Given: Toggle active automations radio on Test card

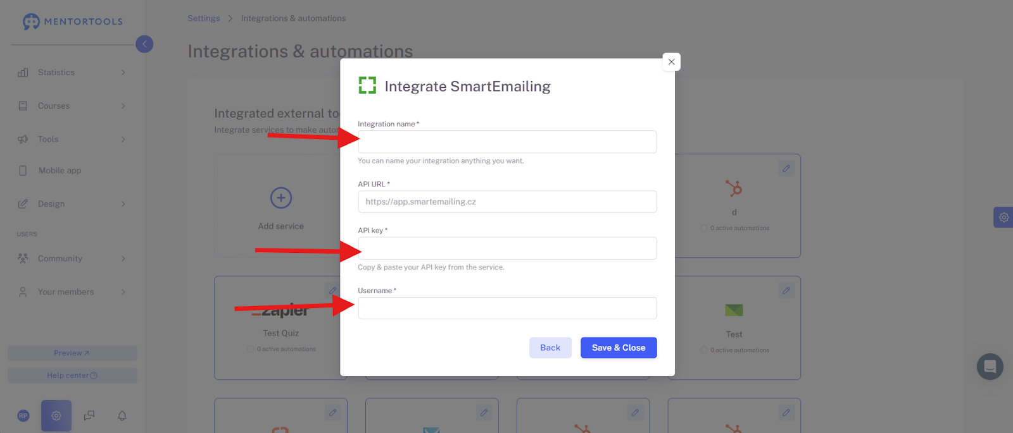Looking at the screenshot, I should pyautogui.click(x=704, y=350).
